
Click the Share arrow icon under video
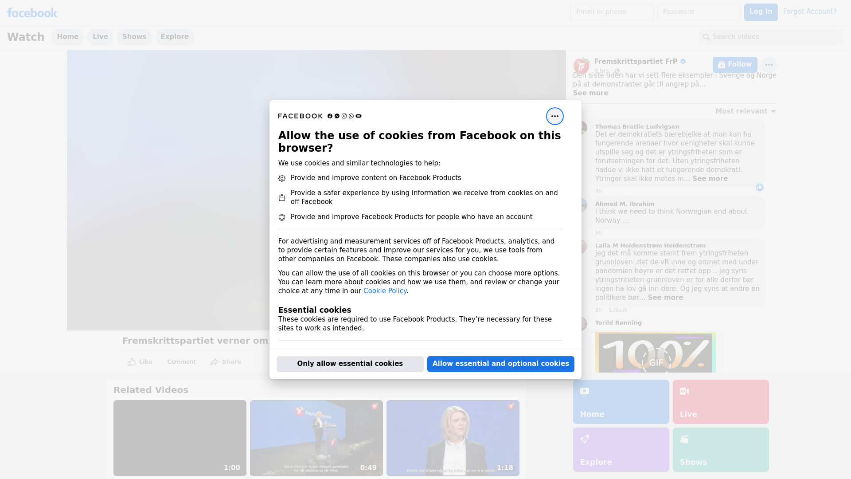pyautogui.click(x=215, y=362)
